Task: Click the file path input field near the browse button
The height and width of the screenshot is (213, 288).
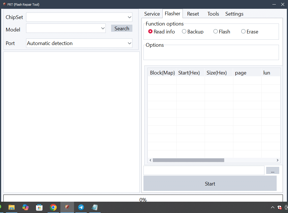Action: [x=204, y=170]
